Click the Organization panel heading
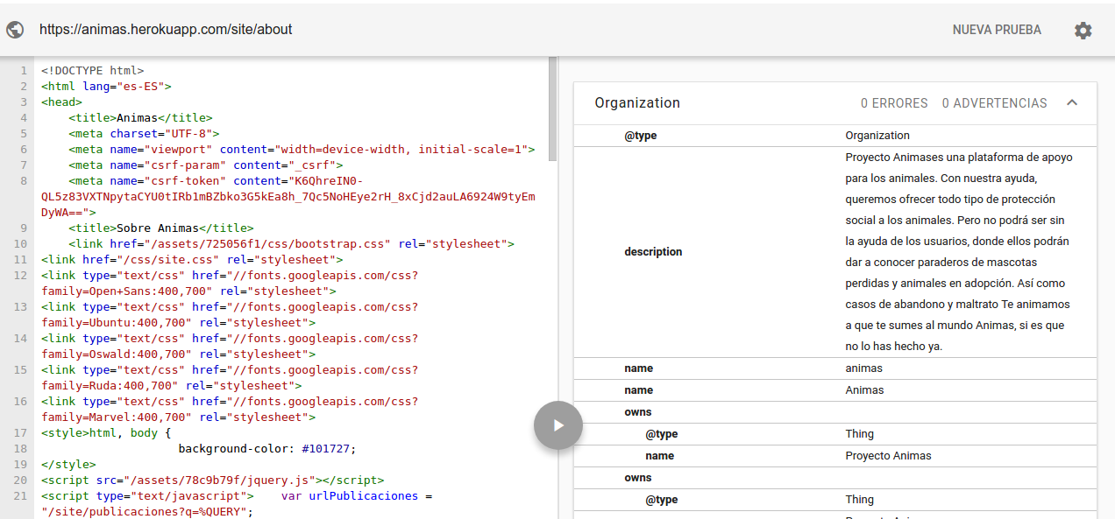Viewport: 1115px width, 519px height. (637, 102)
